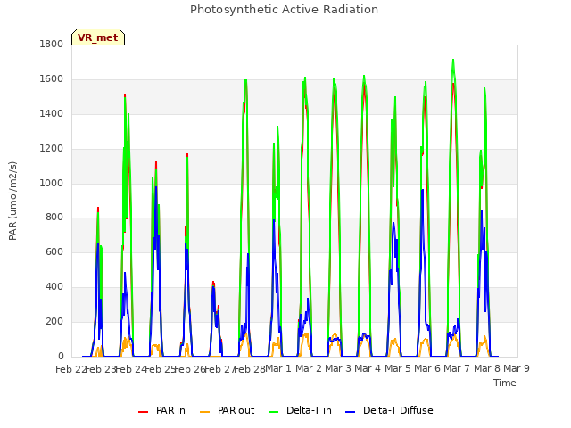Click the Mar 8 x-axis date label

click(x=487, y=368)
